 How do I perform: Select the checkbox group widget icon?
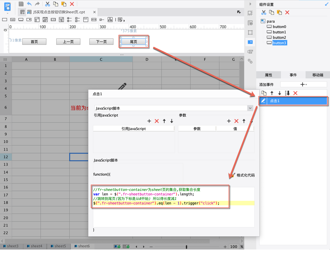tap(77, 20)
